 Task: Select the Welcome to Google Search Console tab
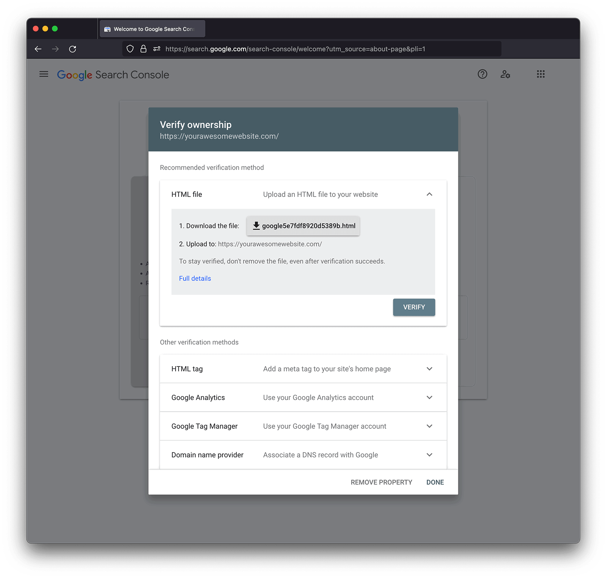click(153, 29)
